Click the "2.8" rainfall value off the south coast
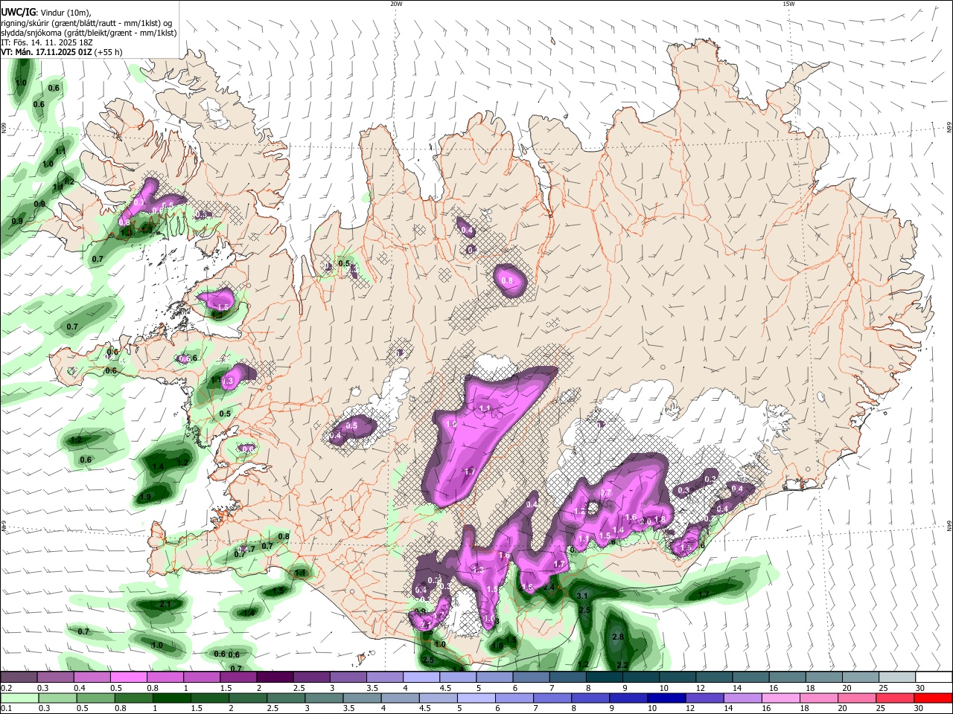Viewport: 953px width, 714px height. 617,637
